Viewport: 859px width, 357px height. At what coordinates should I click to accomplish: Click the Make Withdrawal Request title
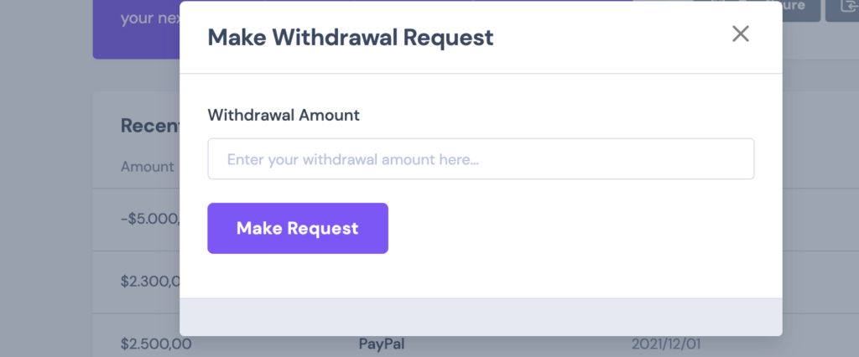(350, 37)
